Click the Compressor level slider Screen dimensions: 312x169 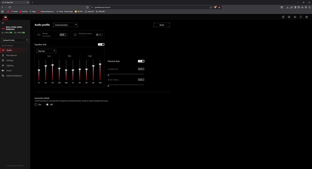coord(126,74)
